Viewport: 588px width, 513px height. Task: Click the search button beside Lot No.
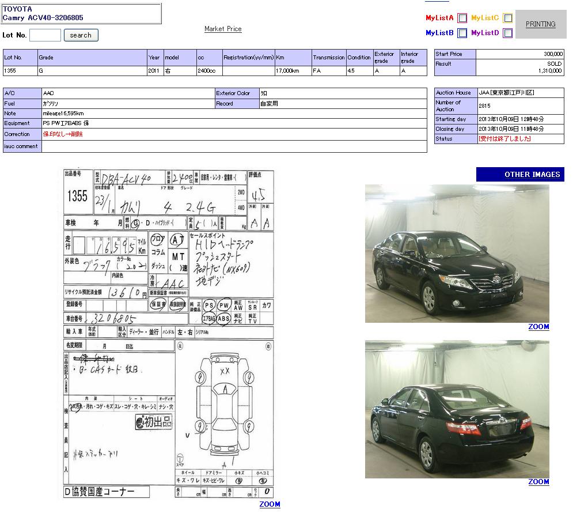point(81,35)
